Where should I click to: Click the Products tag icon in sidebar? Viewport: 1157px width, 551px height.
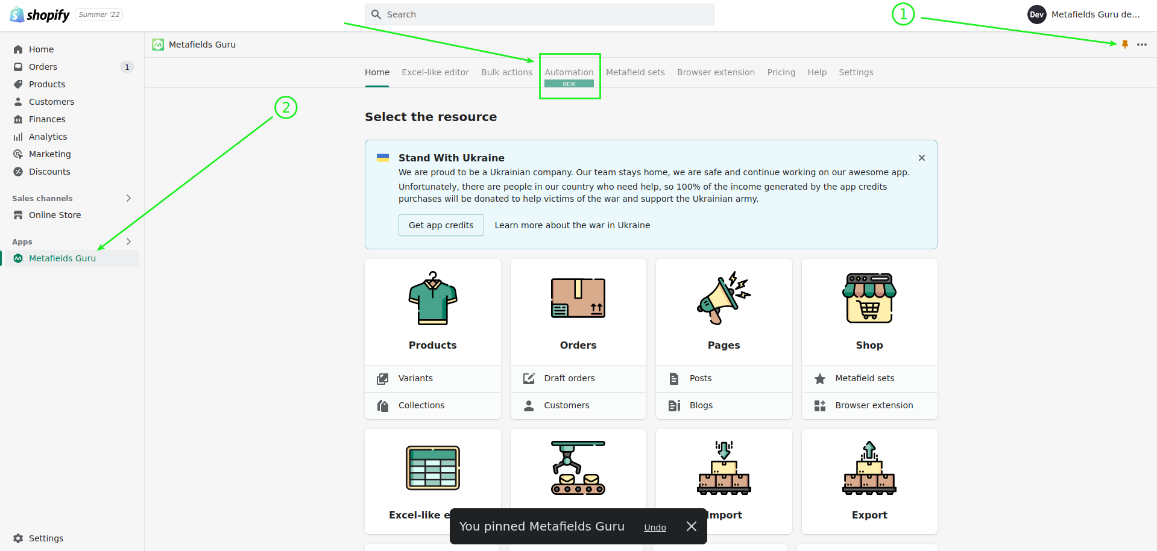click(18, 84)
